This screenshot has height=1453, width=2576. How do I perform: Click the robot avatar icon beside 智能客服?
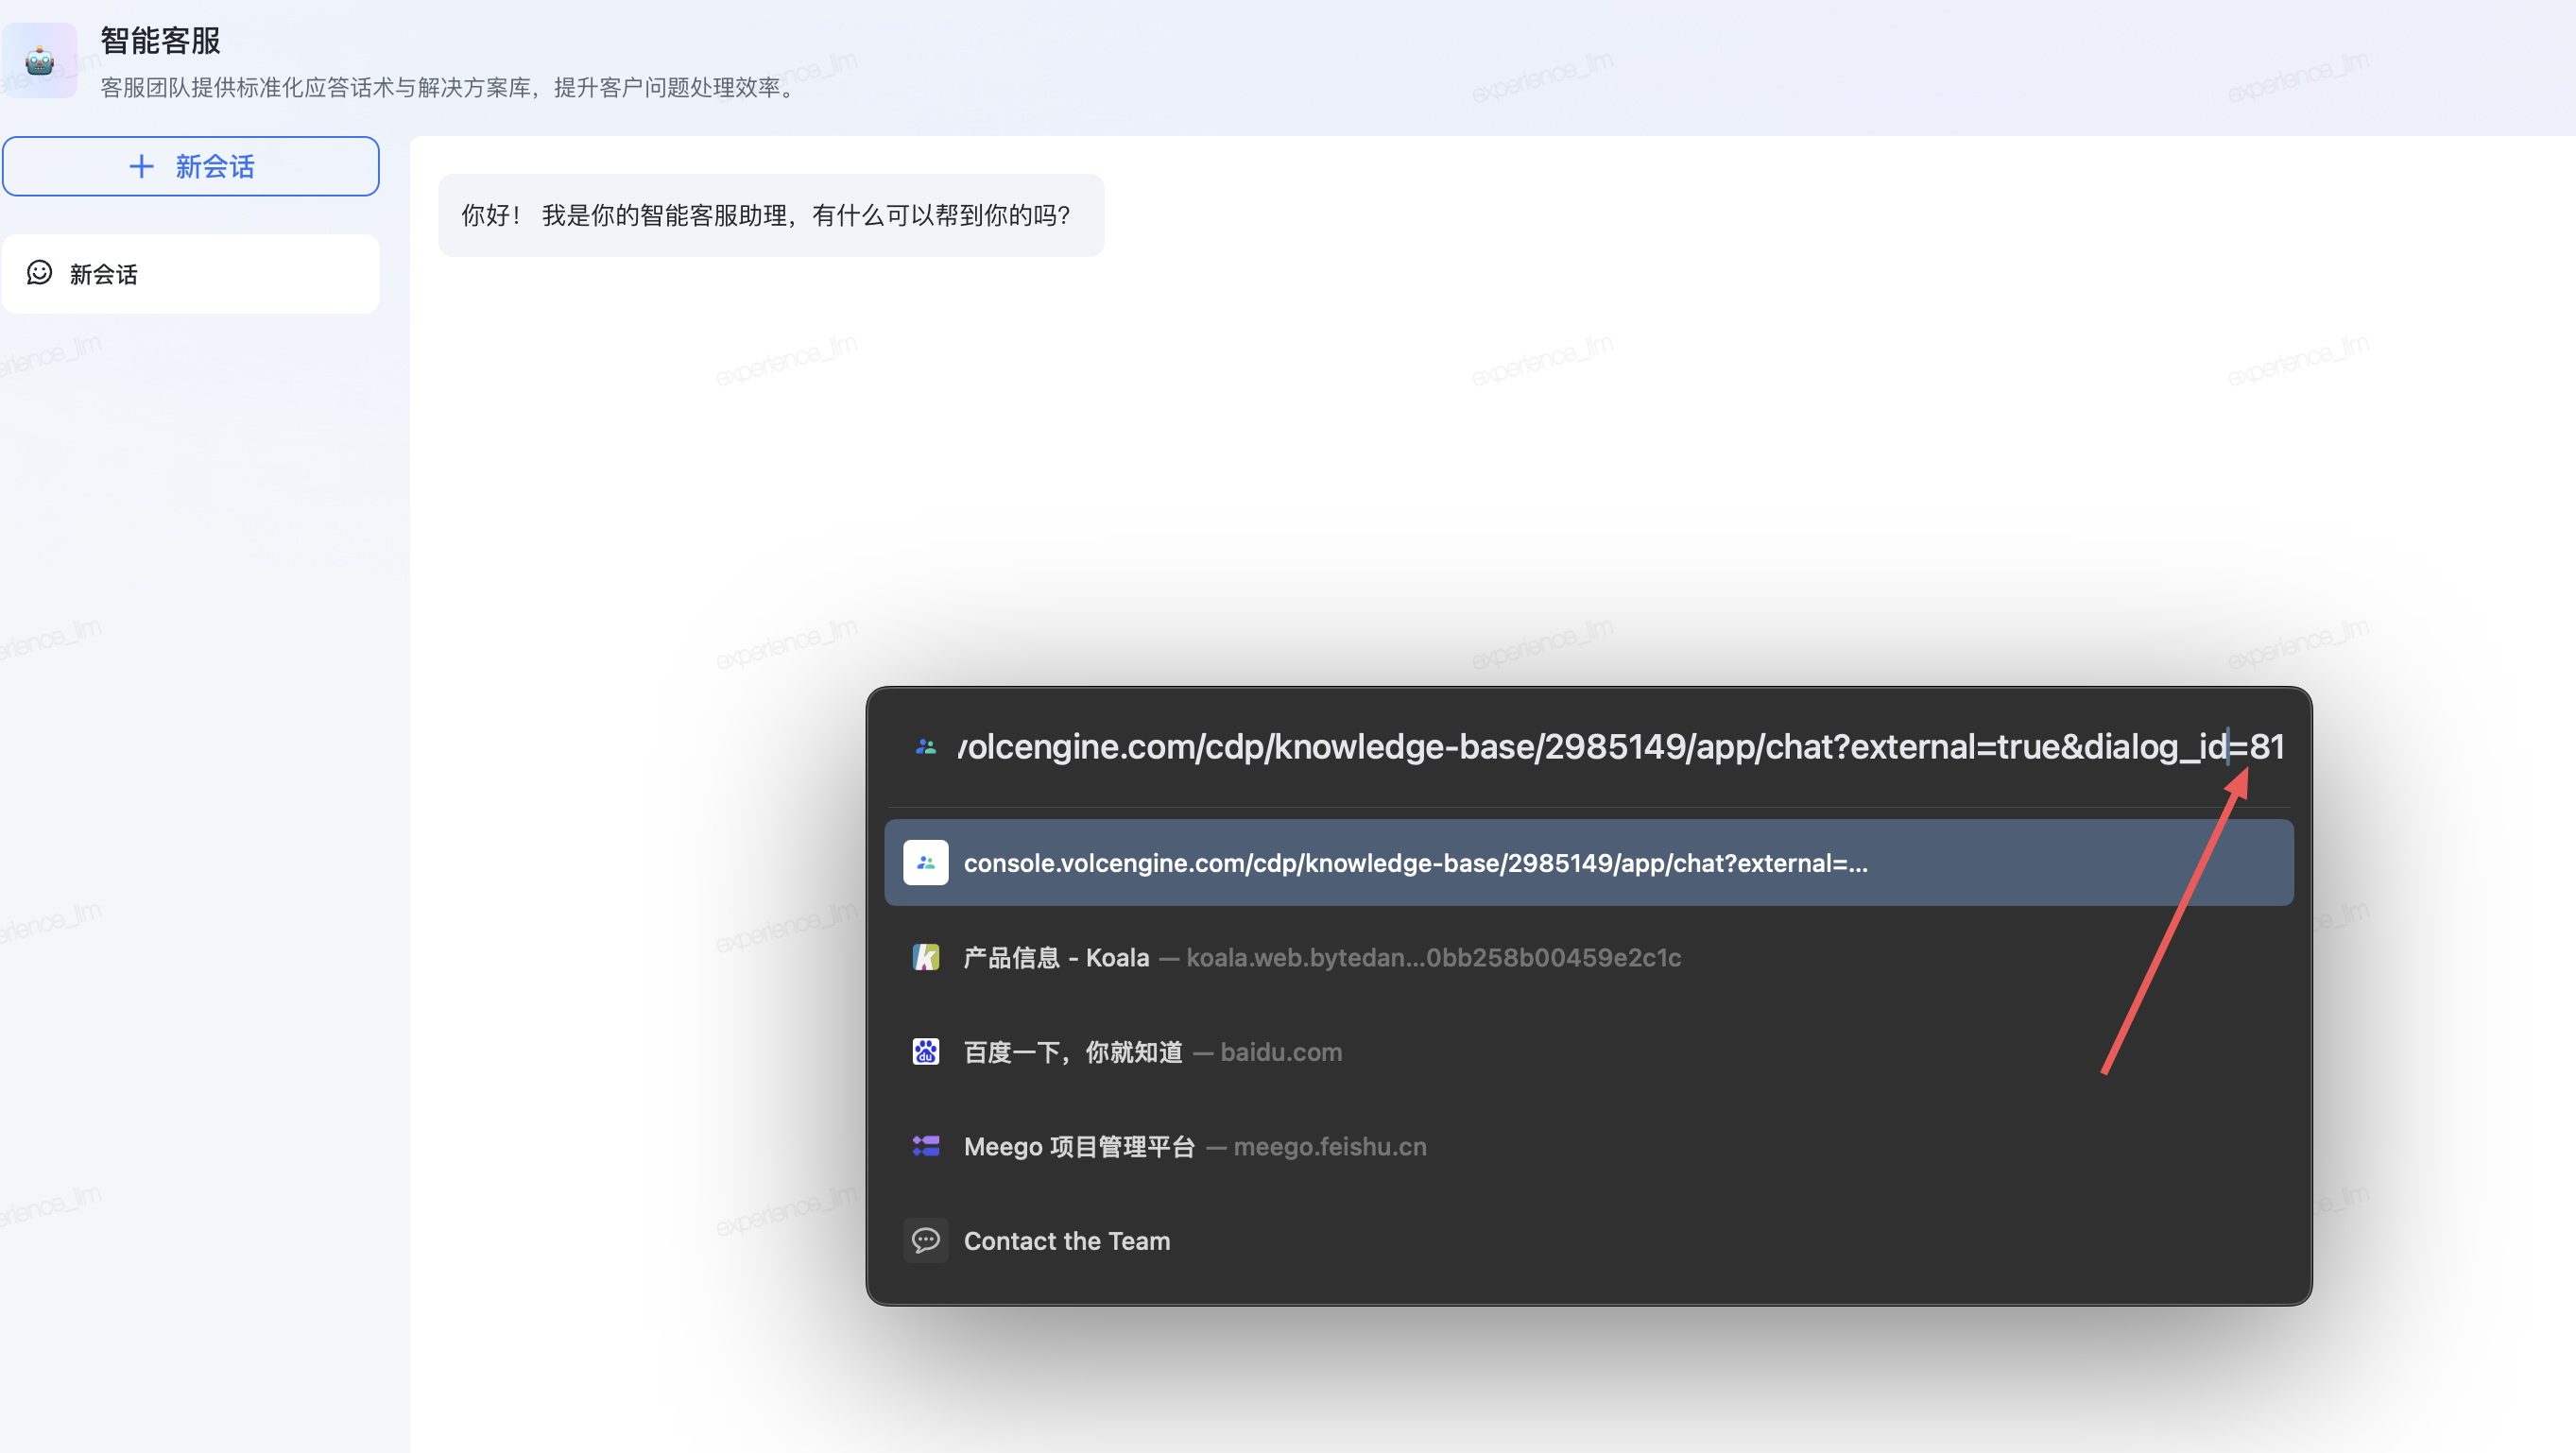point(40,62)
